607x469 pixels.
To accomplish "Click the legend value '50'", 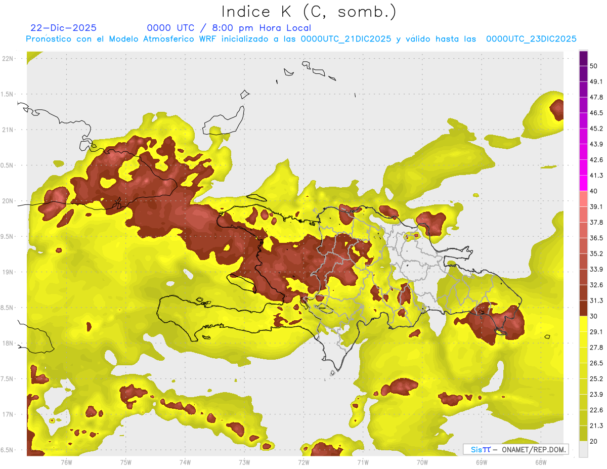I will coord(594,66).
